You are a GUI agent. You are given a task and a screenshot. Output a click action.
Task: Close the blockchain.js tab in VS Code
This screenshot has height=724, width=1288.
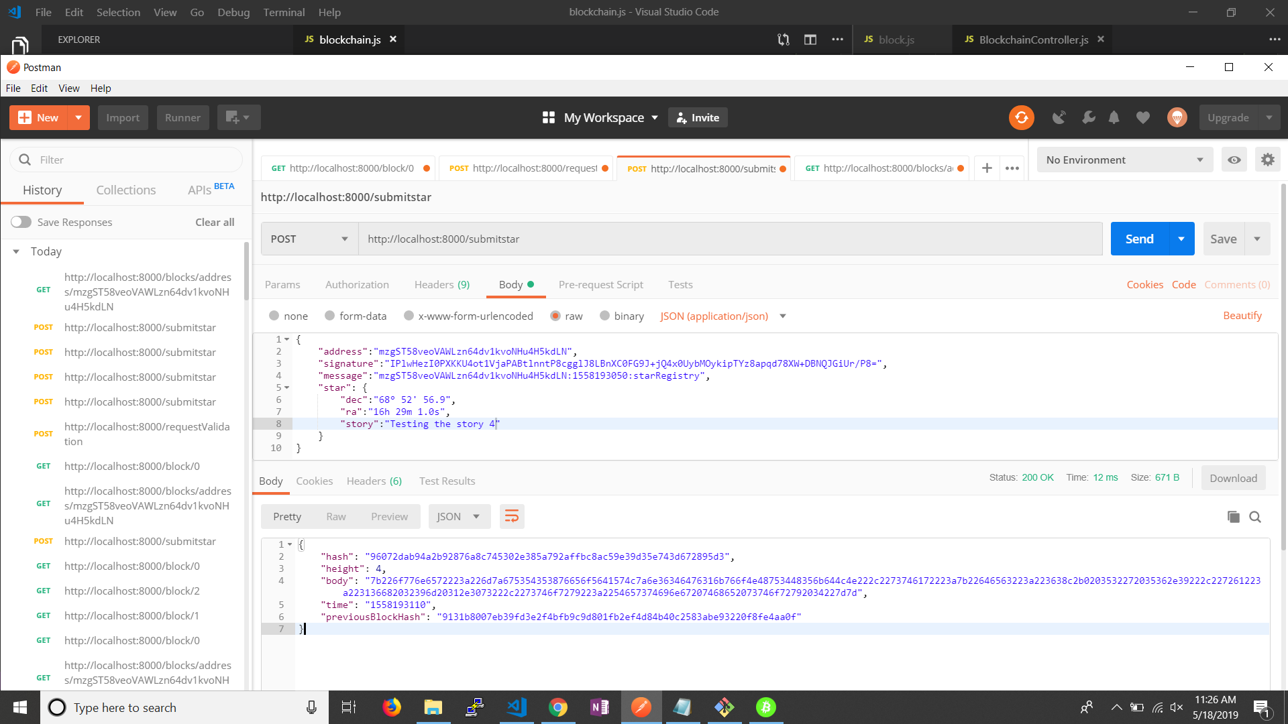point(393,40)
